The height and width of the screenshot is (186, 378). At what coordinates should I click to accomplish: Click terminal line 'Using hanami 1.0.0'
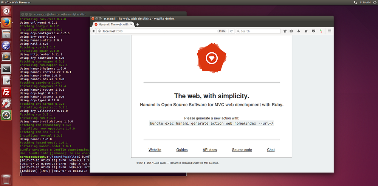(36, 139)
